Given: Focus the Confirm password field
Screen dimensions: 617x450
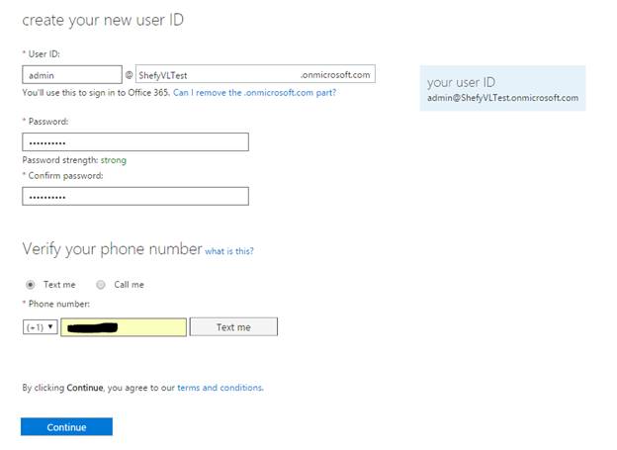Looking at the screenshot, I should 134,196.
